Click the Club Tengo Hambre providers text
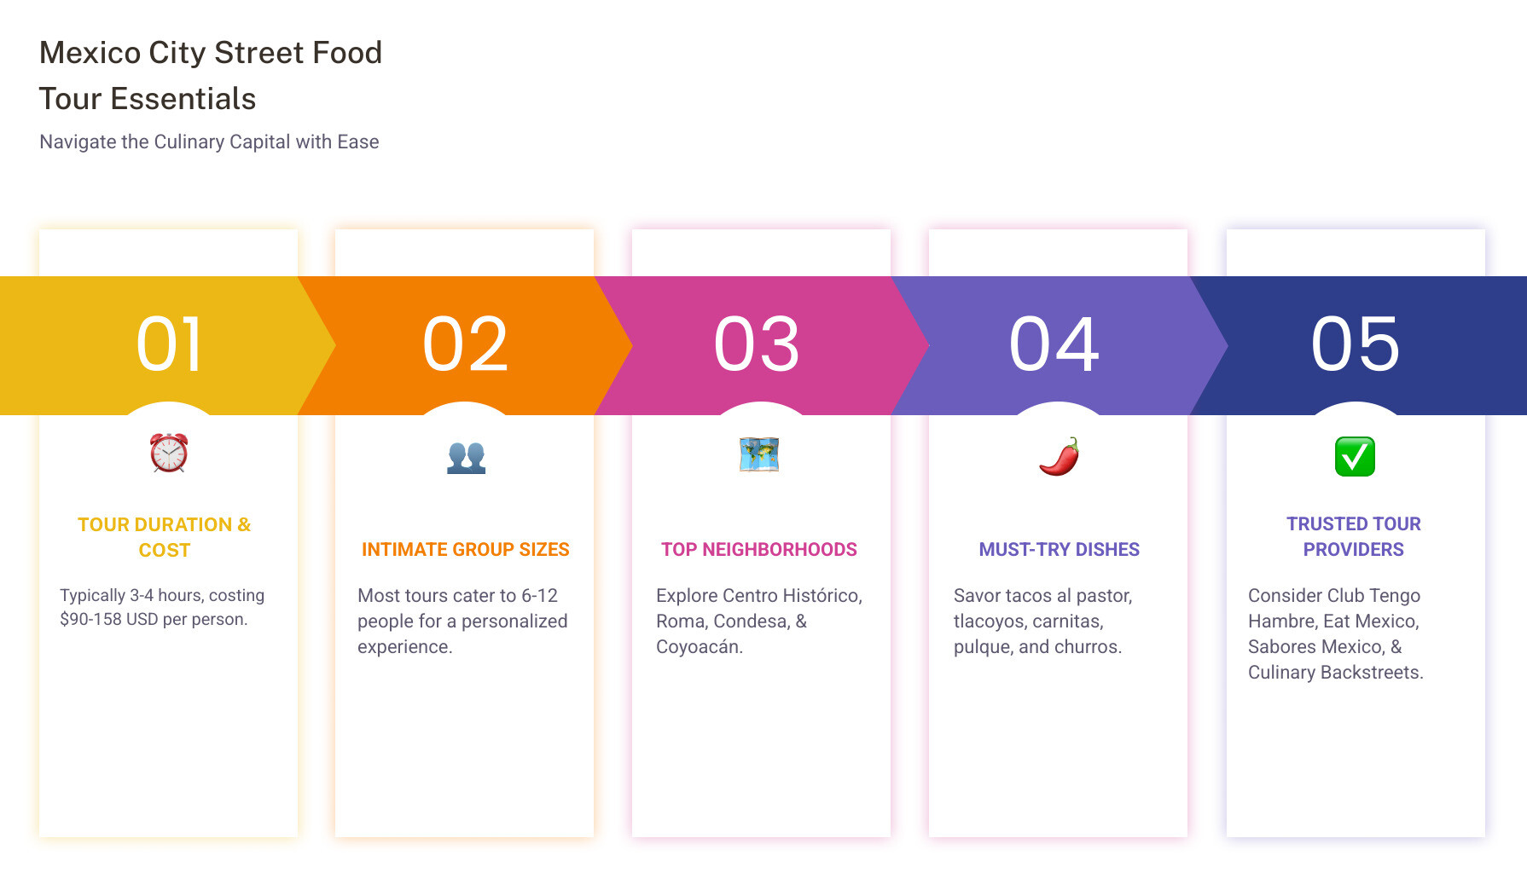 coord(1335,633)
